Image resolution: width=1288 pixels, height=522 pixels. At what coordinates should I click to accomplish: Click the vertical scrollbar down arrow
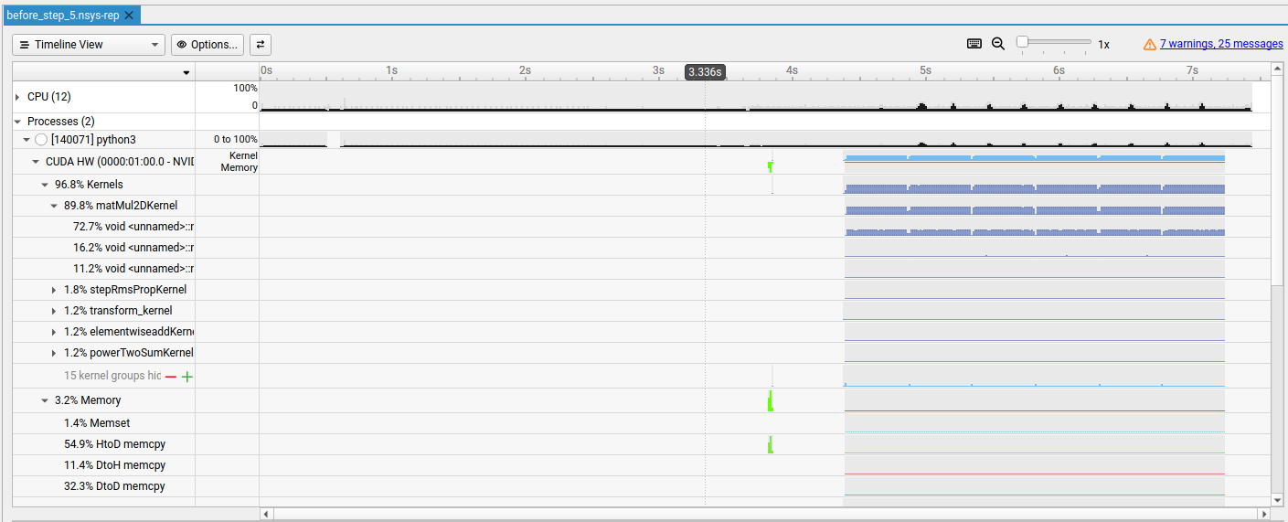click(1278, 500)
